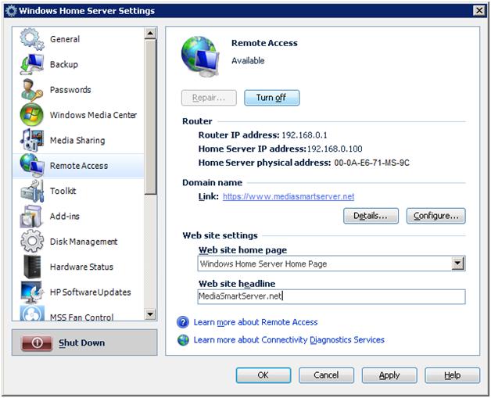The image size is (491, 398).
Task: Click the Repair button
Action: click(x=209, y=98)
